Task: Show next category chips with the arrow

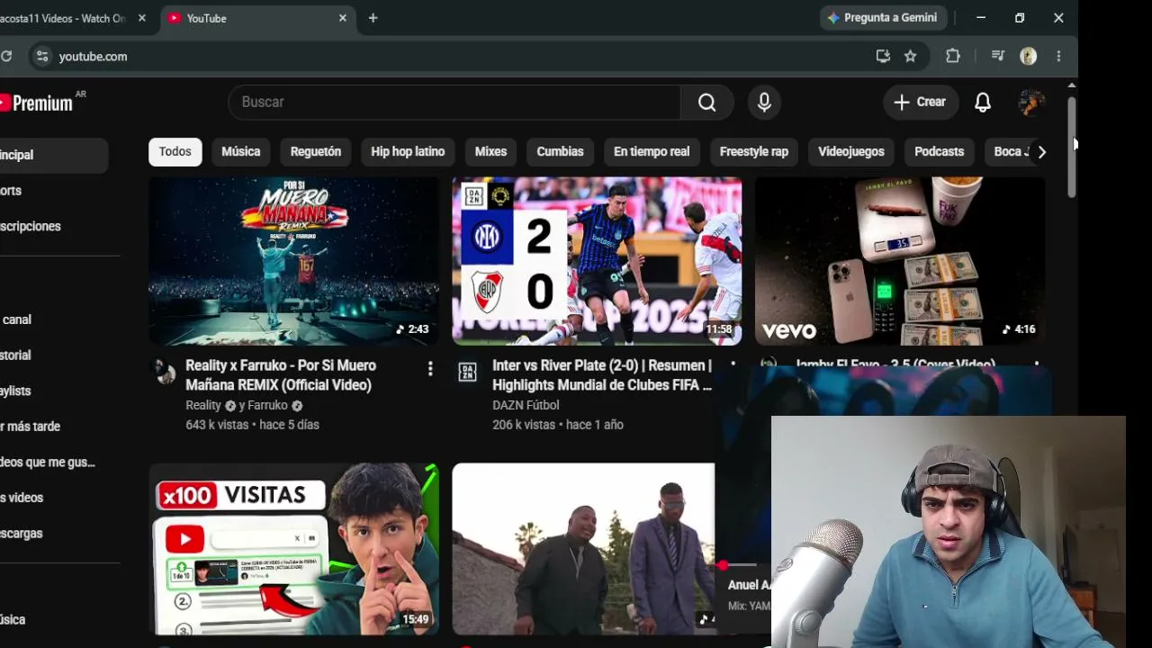Action: [1041, 152]
